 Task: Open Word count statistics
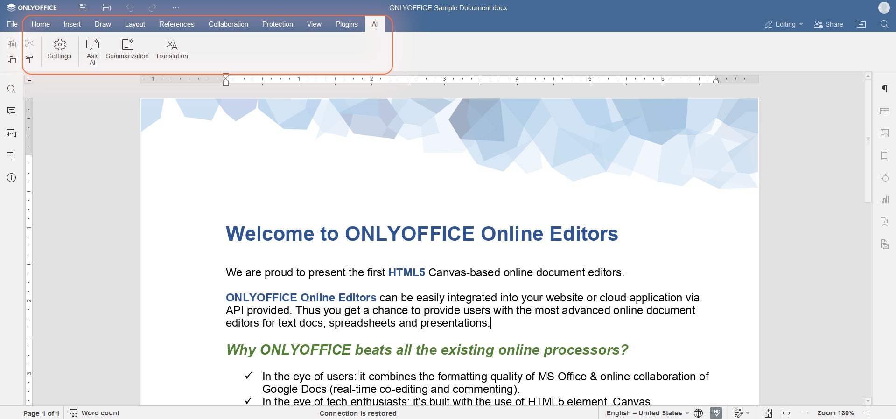point(95,413)
